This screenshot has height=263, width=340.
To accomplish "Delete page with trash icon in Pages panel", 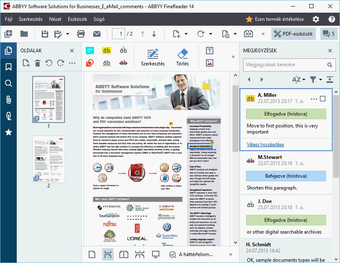I will point(38,63).
